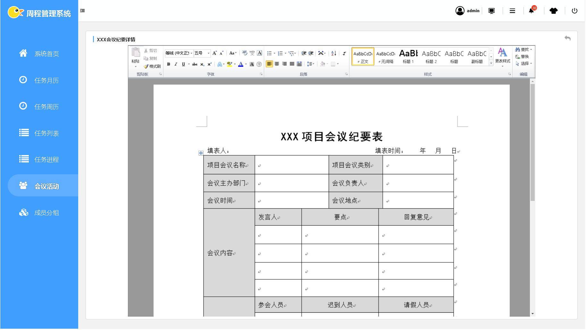Open the font name dropdown
This screenshot has width=586, height=330.
click(191, 53)
